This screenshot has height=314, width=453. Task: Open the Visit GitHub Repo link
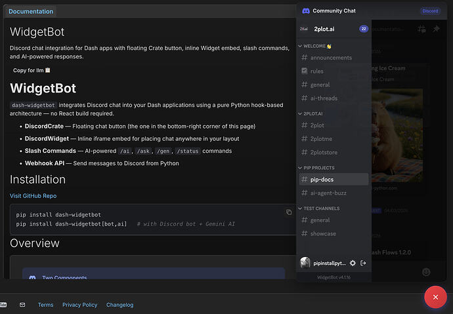coord(33,196)
